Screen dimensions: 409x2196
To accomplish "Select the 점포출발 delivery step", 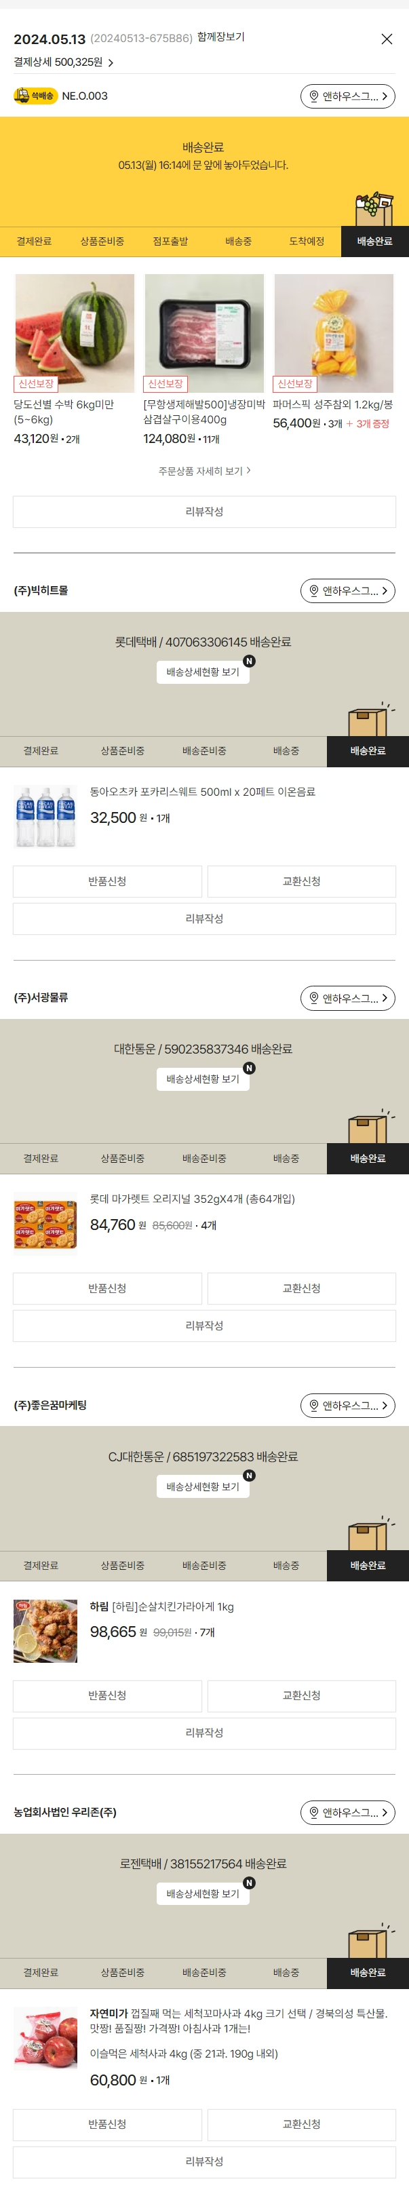I will [x=170, y=242].
